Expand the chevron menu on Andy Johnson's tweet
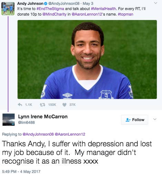Viewport: 162px width, 174px height. pos(155,3)
